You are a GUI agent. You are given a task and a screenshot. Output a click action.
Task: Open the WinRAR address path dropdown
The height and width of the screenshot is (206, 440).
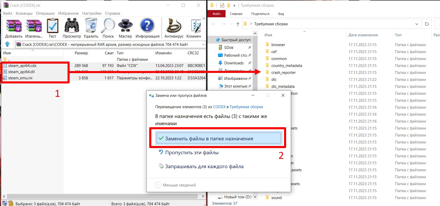click(203, 44)
